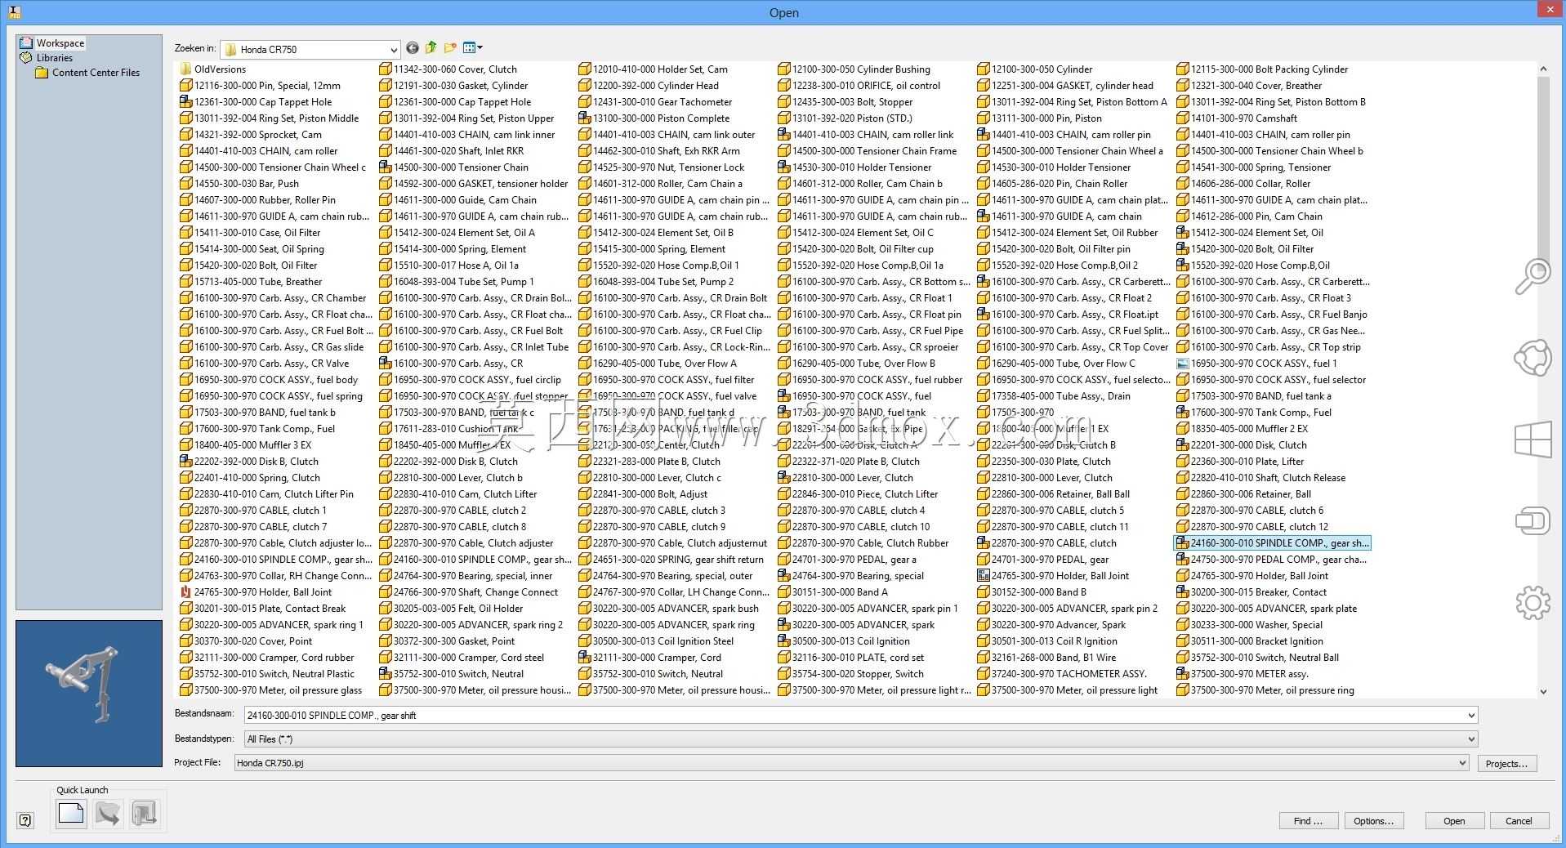
Task: Click the file list scrollbar down arrow
Action: pos(1543,691)
